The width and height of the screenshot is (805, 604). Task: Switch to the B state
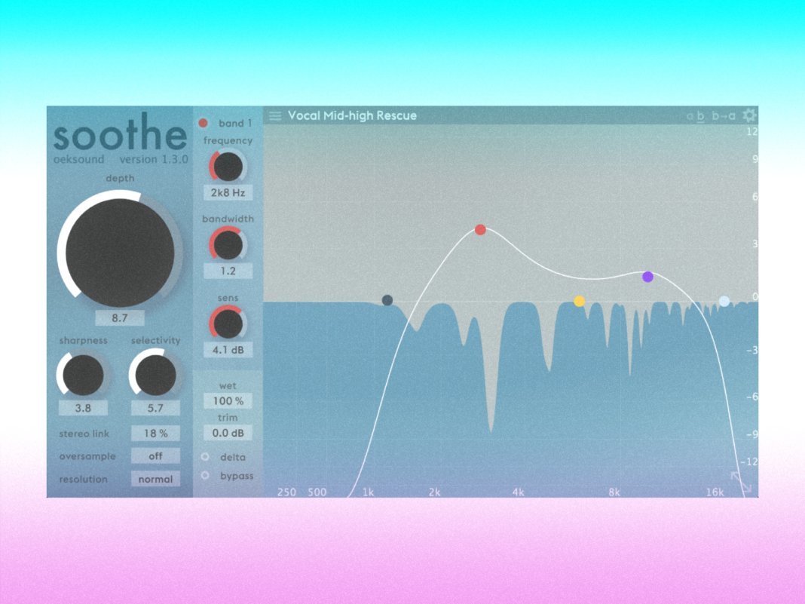click(x=700, y=116)
